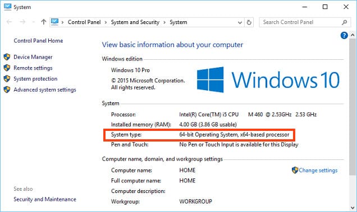The height and width of the screenshot is (212, 357).
Task: Select System and Security breadcrumb
Action: tap(135, 22)
